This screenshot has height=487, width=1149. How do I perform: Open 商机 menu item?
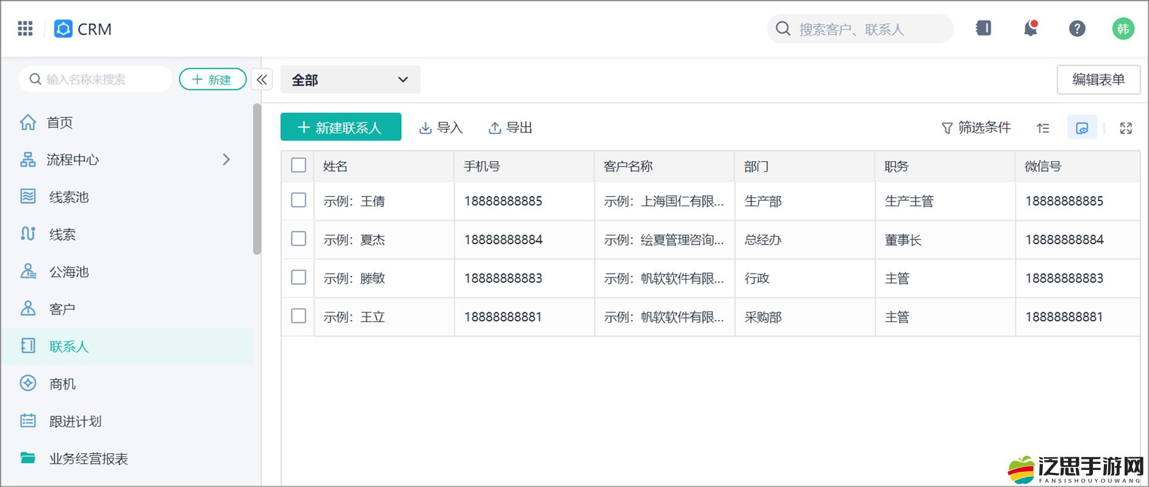(x=126, y=384)
